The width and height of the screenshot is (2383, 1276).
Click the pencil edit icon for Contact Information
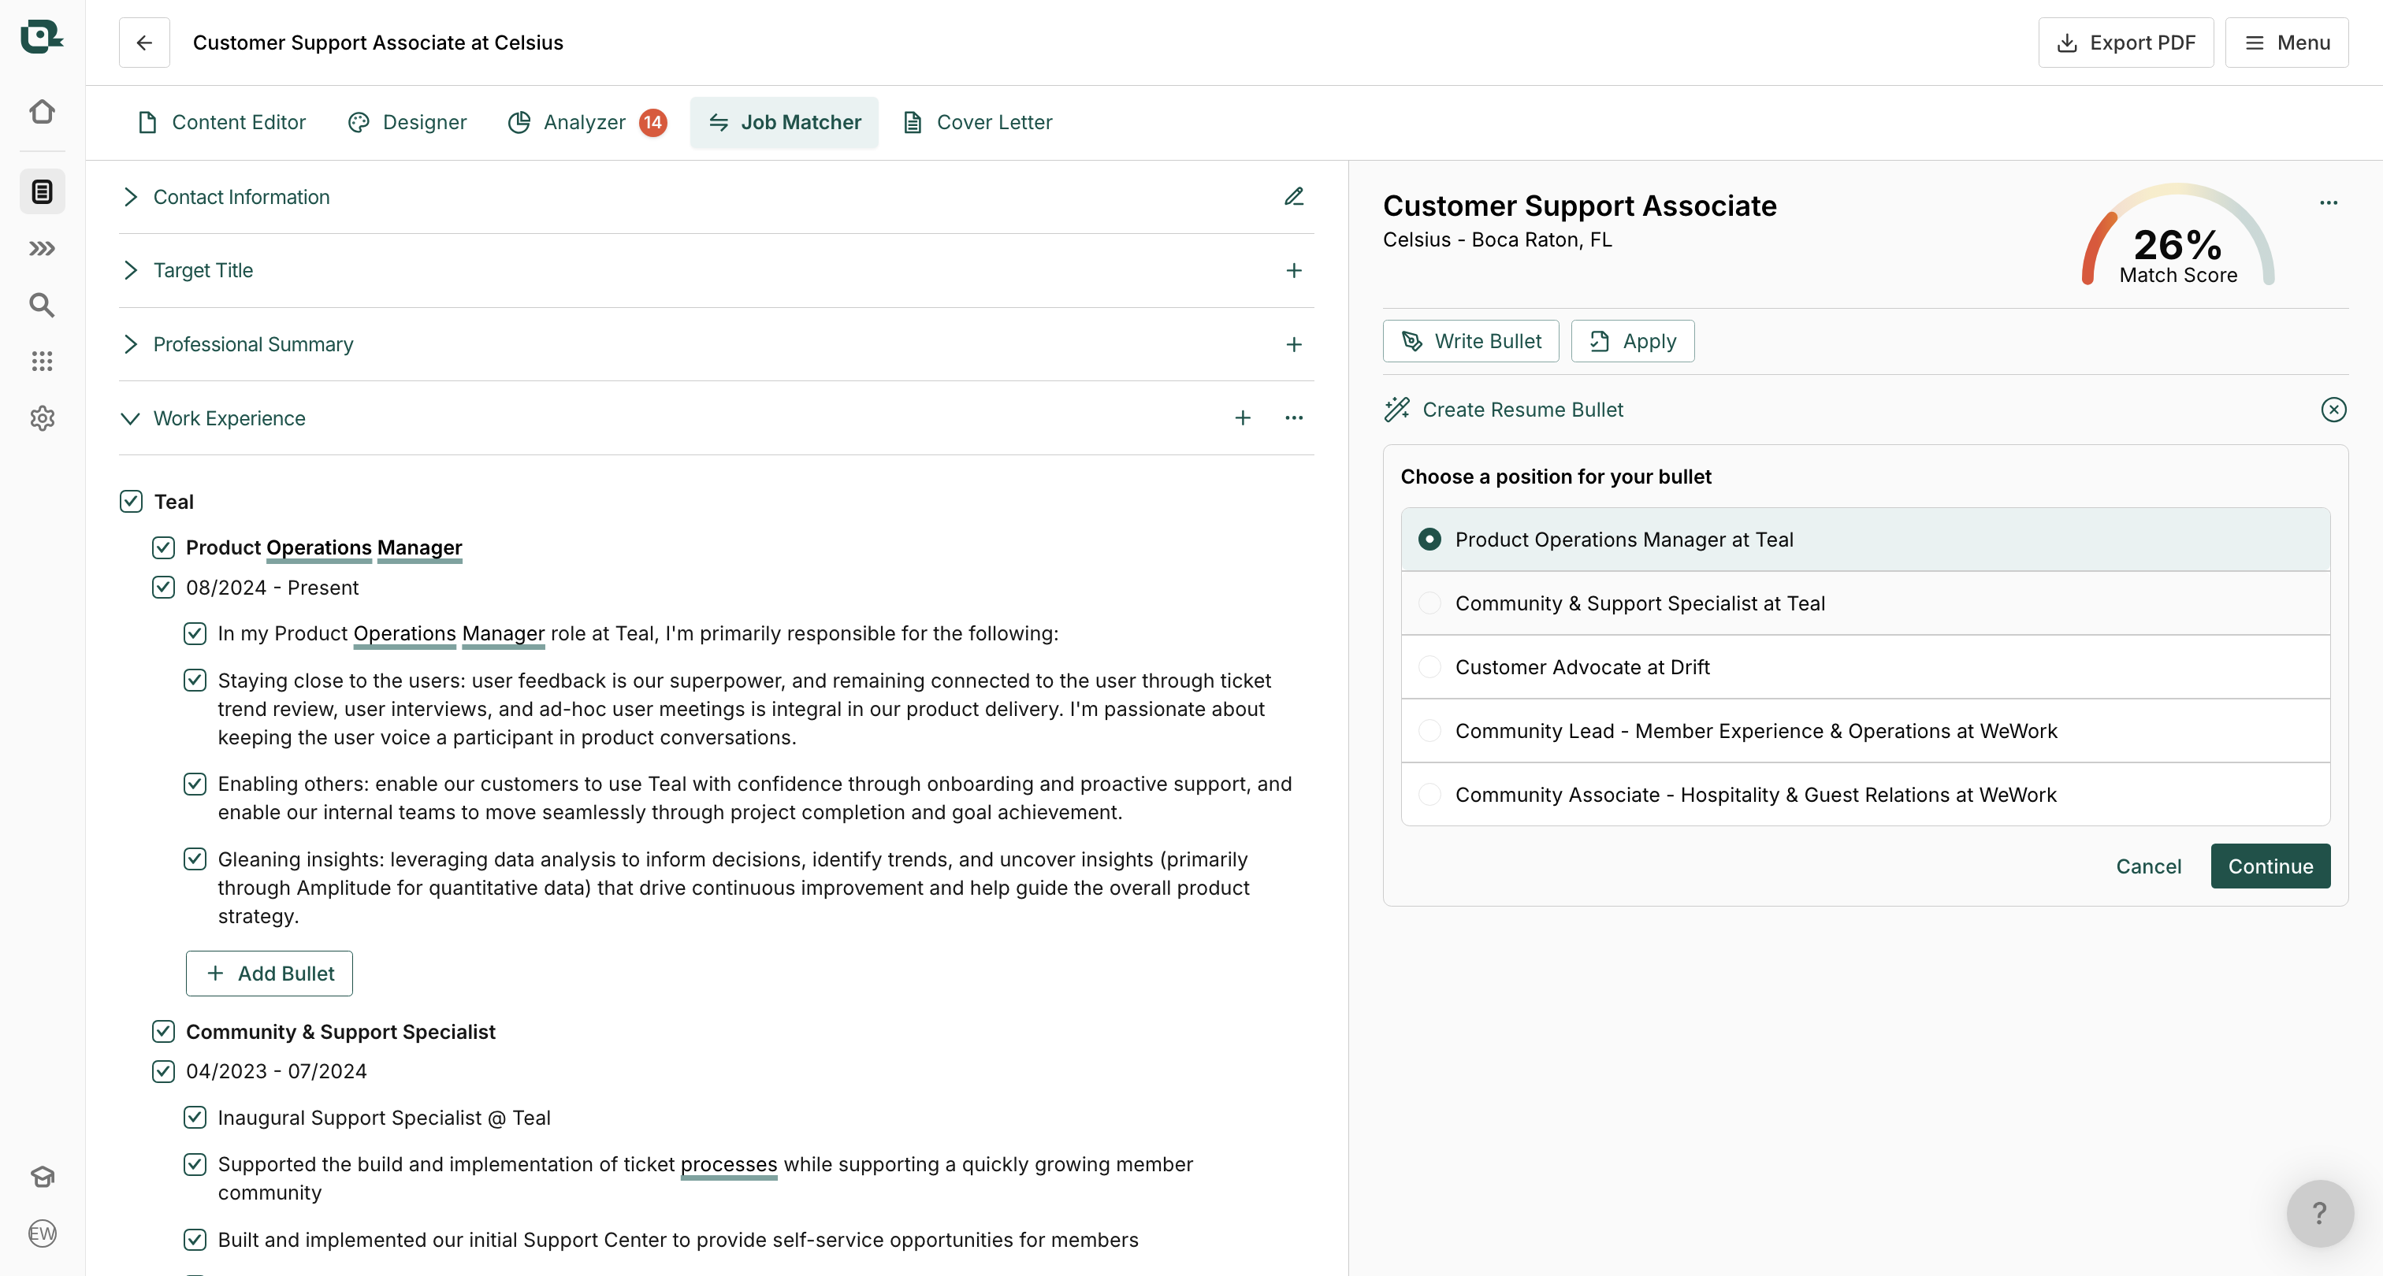pos(1293,197)
